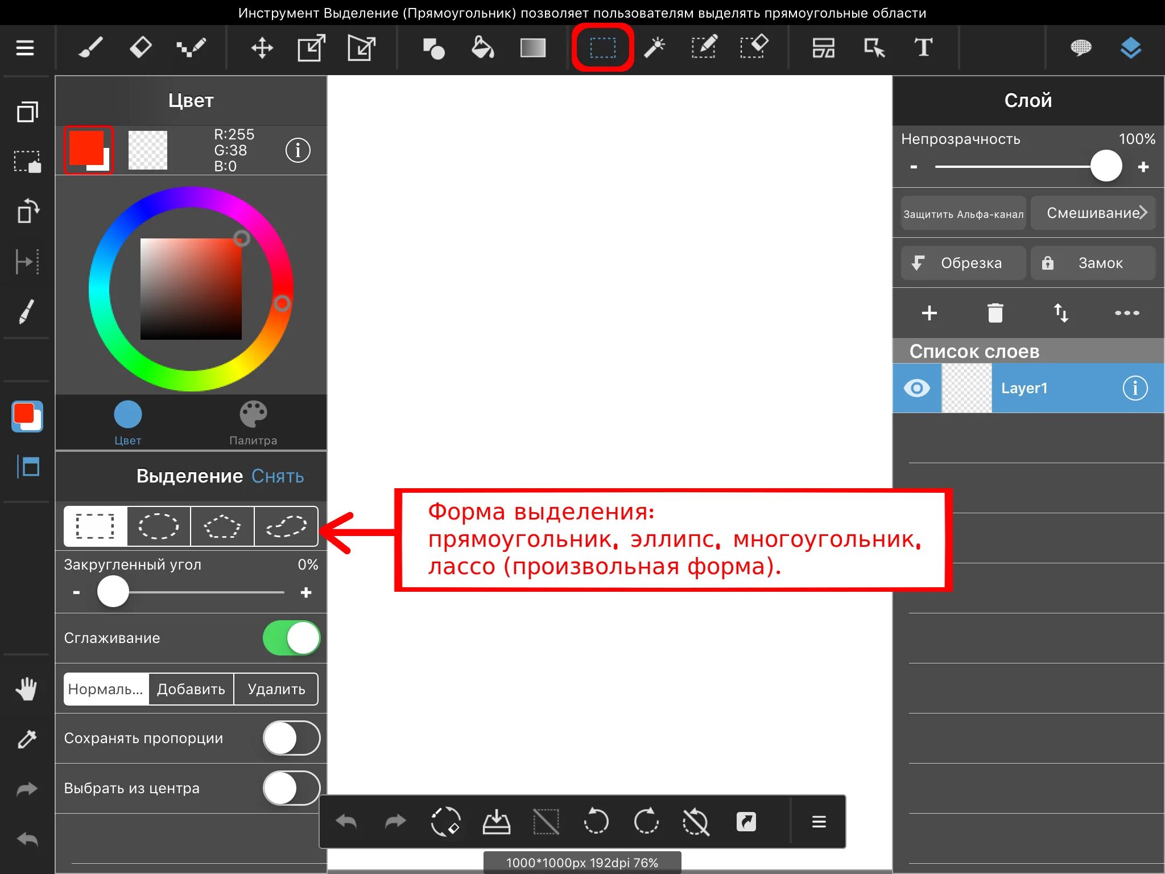The width and height of the screenshot is (1165, 874).
Task: Enable Сохранять пропорции switch
Action: [291, 738]
